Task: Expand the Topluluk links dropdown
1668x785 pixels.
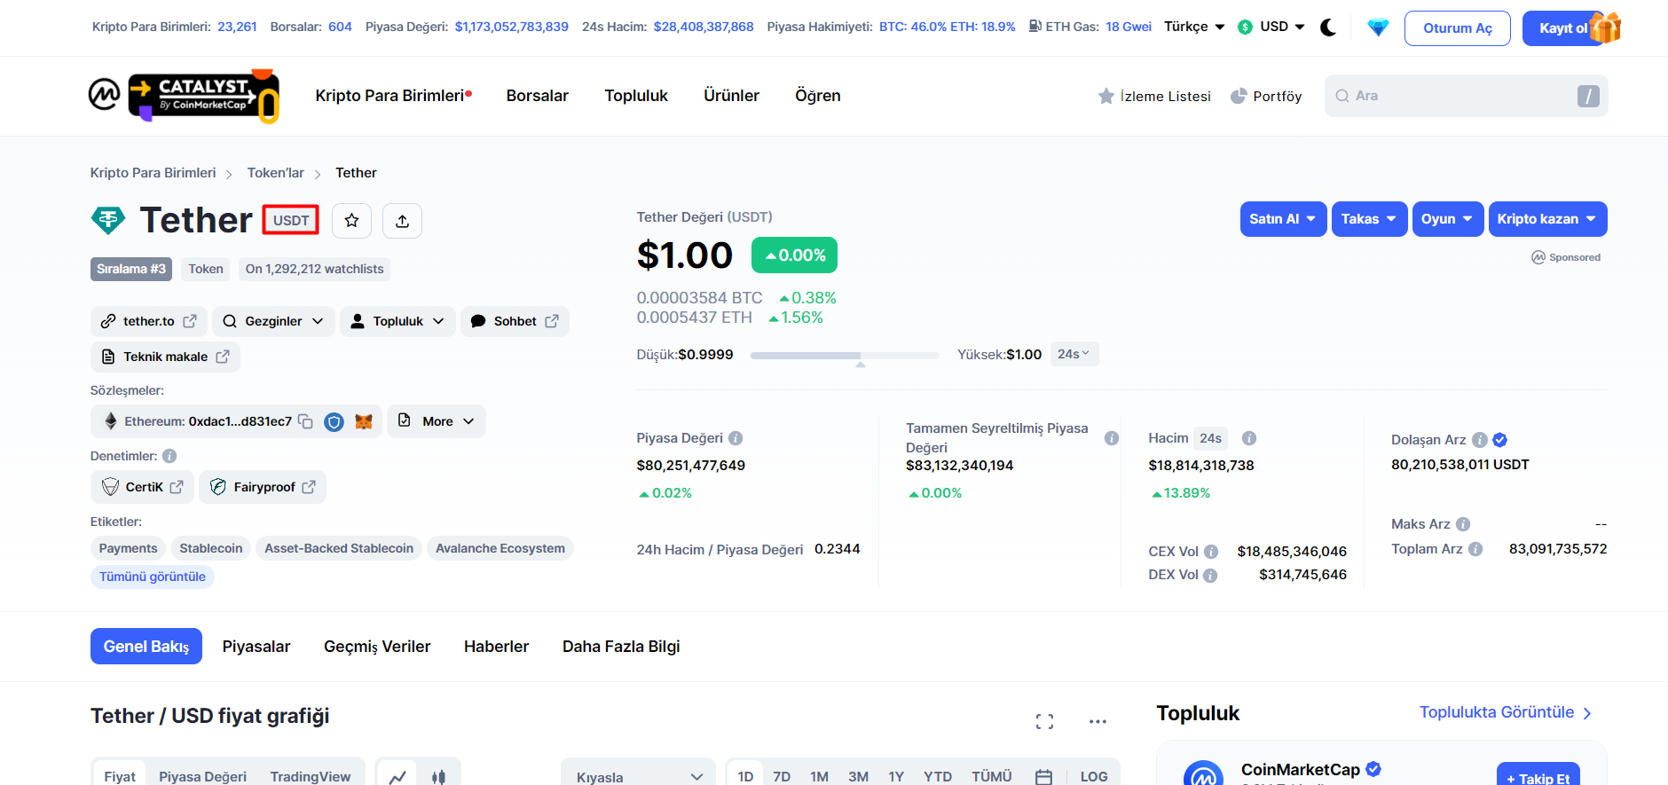Action: point(397,321)
